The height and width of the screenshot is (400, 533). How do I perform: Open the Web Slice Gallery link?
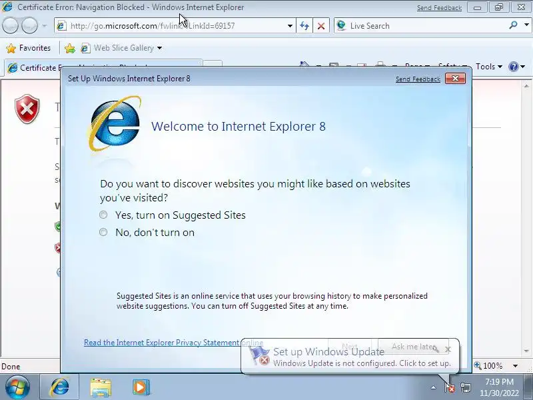tap(118, 48)
